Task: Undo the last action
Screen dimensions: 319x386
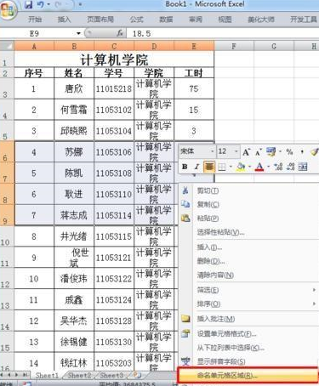Action: pos(41,5)
